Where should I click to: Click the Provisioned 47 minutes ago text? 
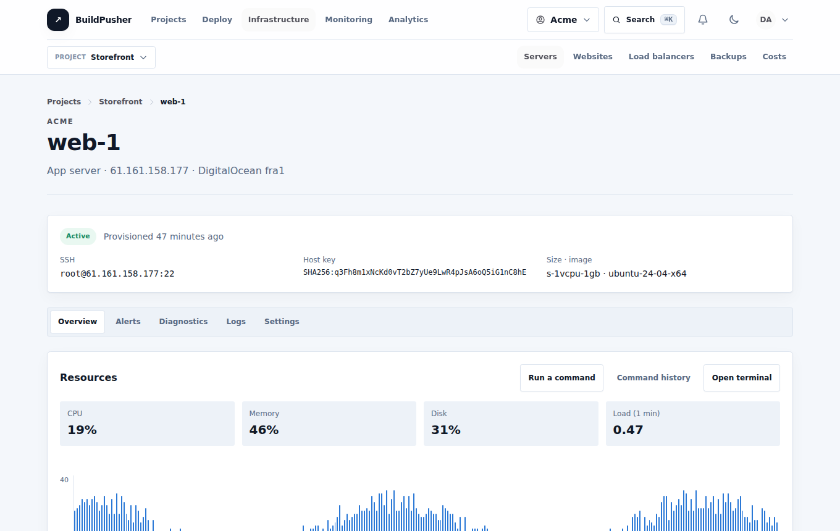point(164,236)
